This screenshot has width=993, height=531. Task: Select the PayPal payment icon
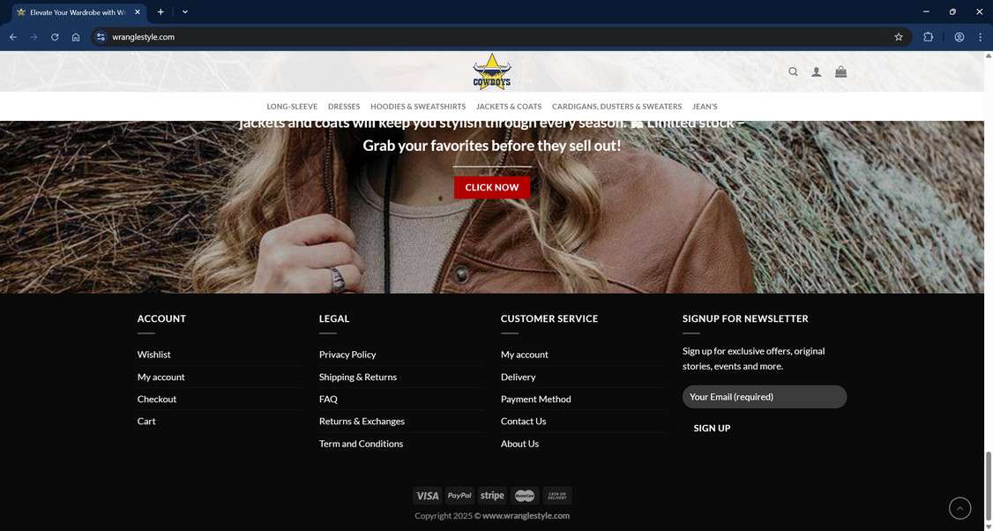[x=459, y=495]
